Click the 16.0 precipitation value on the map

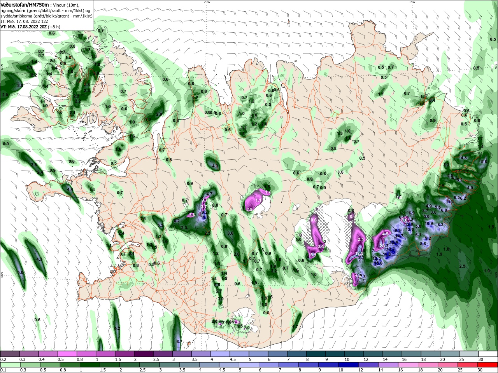(378, 263)
